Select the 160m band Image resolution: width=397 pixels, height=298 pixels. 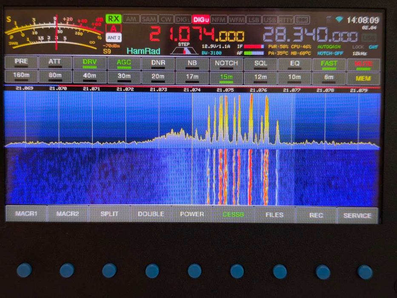coord(21,76)
